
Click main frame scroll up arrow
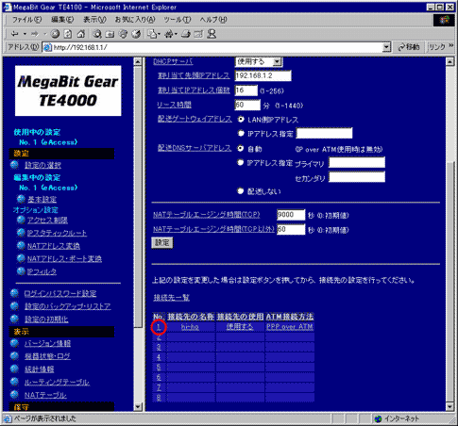click(450, 61)
